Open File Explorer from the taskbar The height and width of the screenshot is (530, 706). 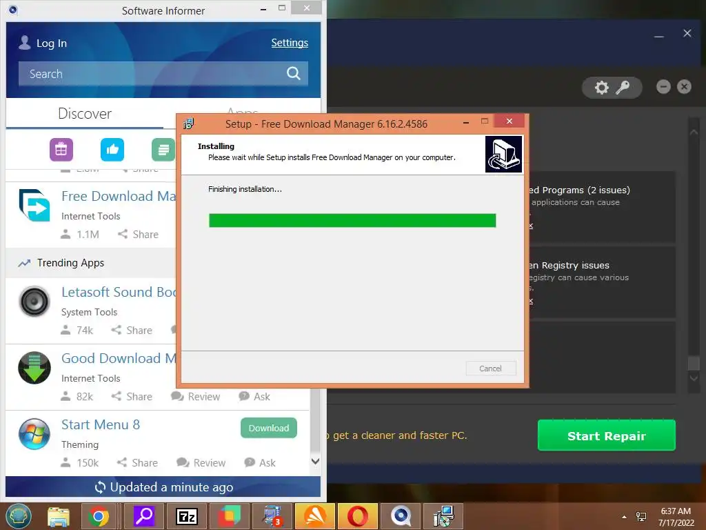click(59, 516)
